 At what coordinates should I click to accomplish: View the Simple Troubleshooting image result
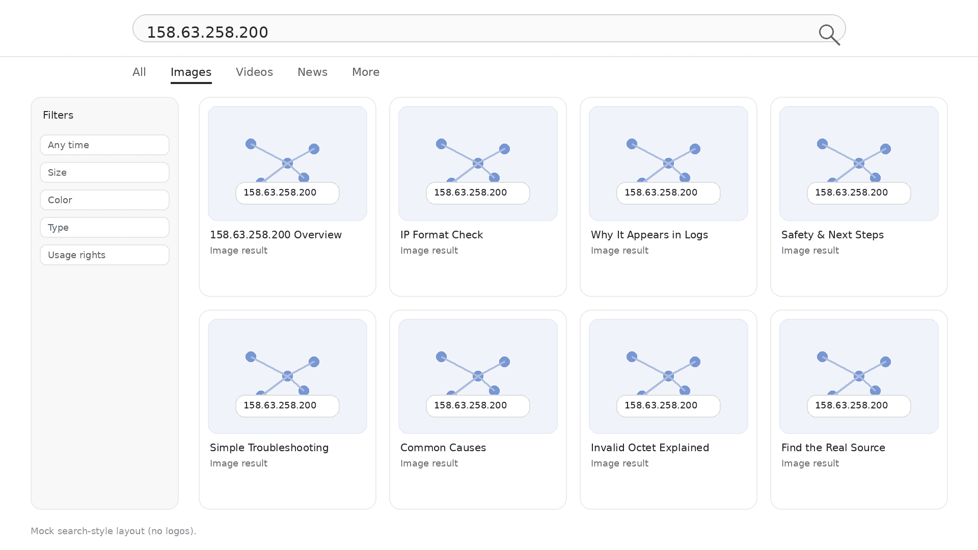(x=287, y=376)
